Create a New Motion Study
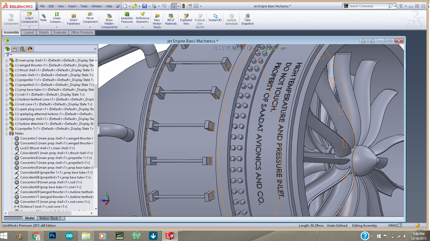Viewport: 430px width, 241px height. point(157,21)
